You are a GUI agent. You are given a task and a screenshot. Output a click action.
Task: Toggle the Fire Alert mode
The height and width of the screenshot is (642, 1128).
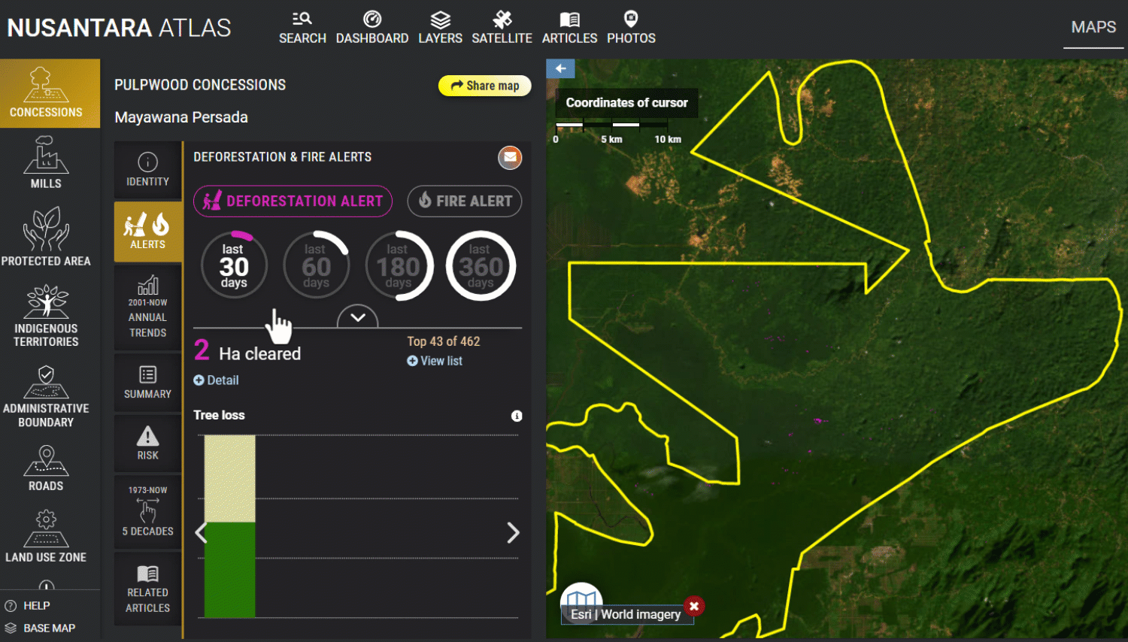tap(465, 201)
